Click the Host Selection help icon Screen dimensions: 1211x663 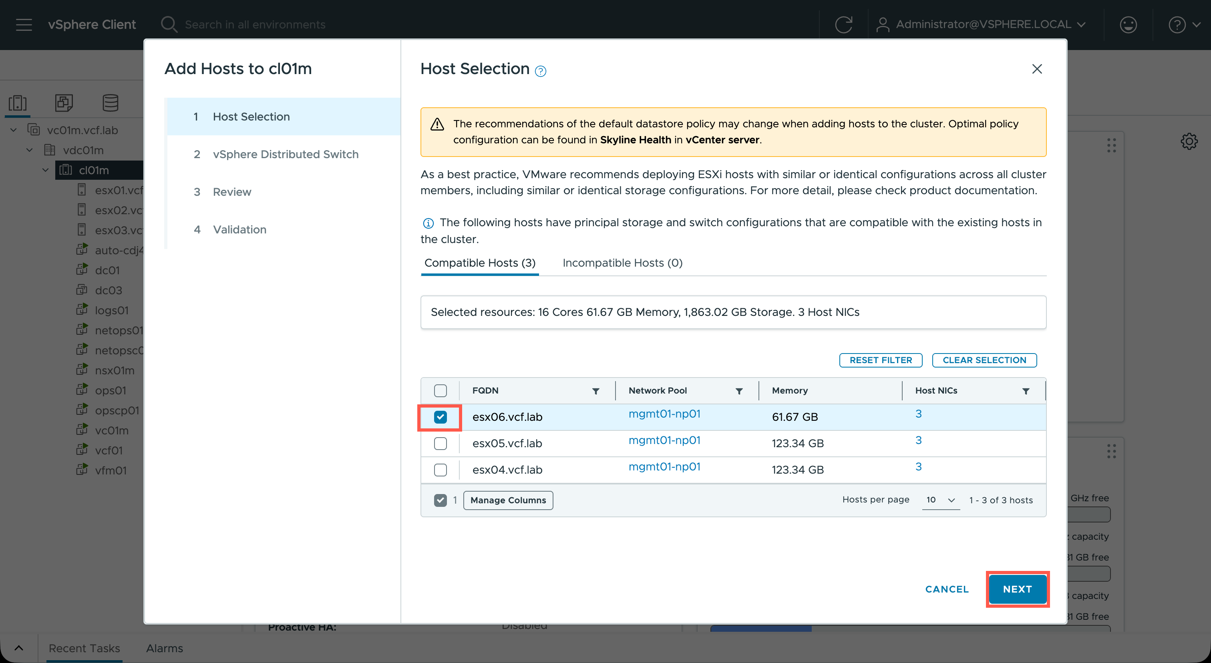(541, 71)
